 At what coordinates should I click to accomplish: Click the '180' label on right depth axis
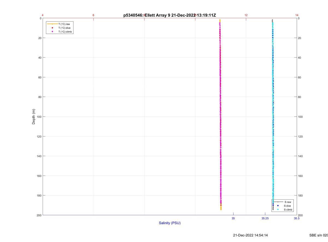tap(301, 196)
